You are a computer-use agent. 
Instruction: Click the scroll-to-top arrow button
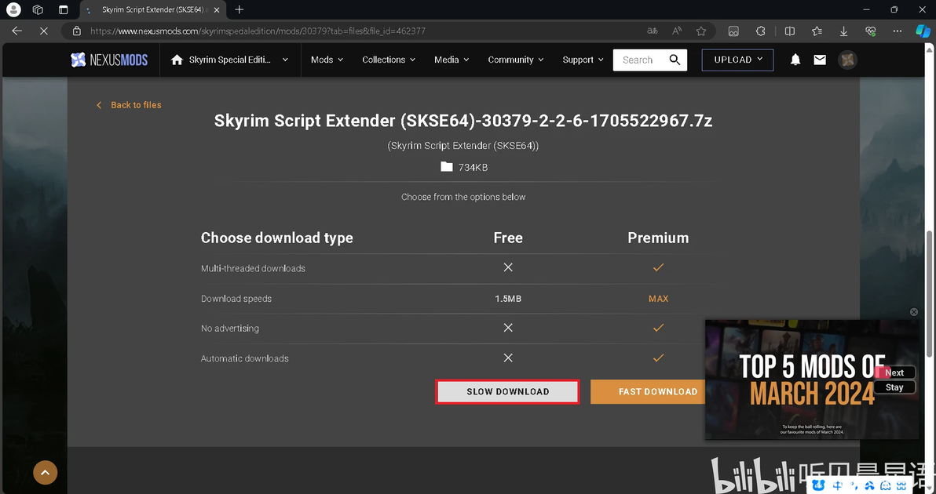tap(46, 473)
